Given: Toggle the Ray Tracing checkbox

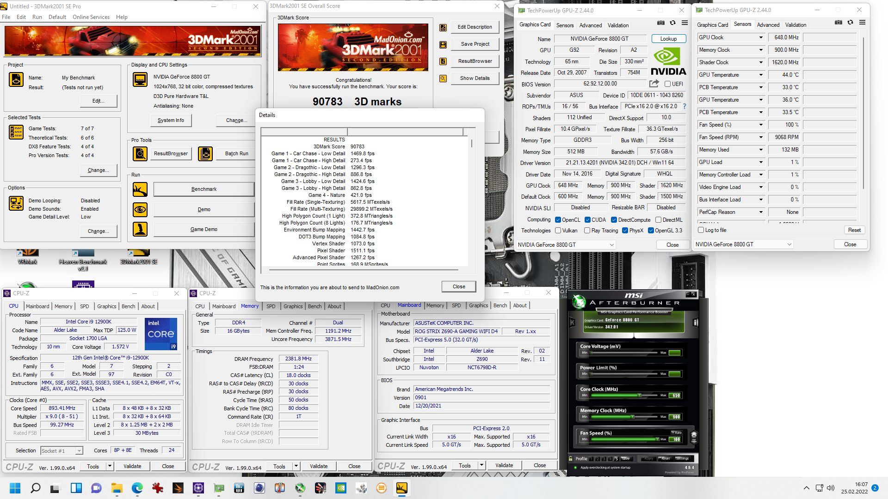Looking at the screenshot, I should coord(587,231).
